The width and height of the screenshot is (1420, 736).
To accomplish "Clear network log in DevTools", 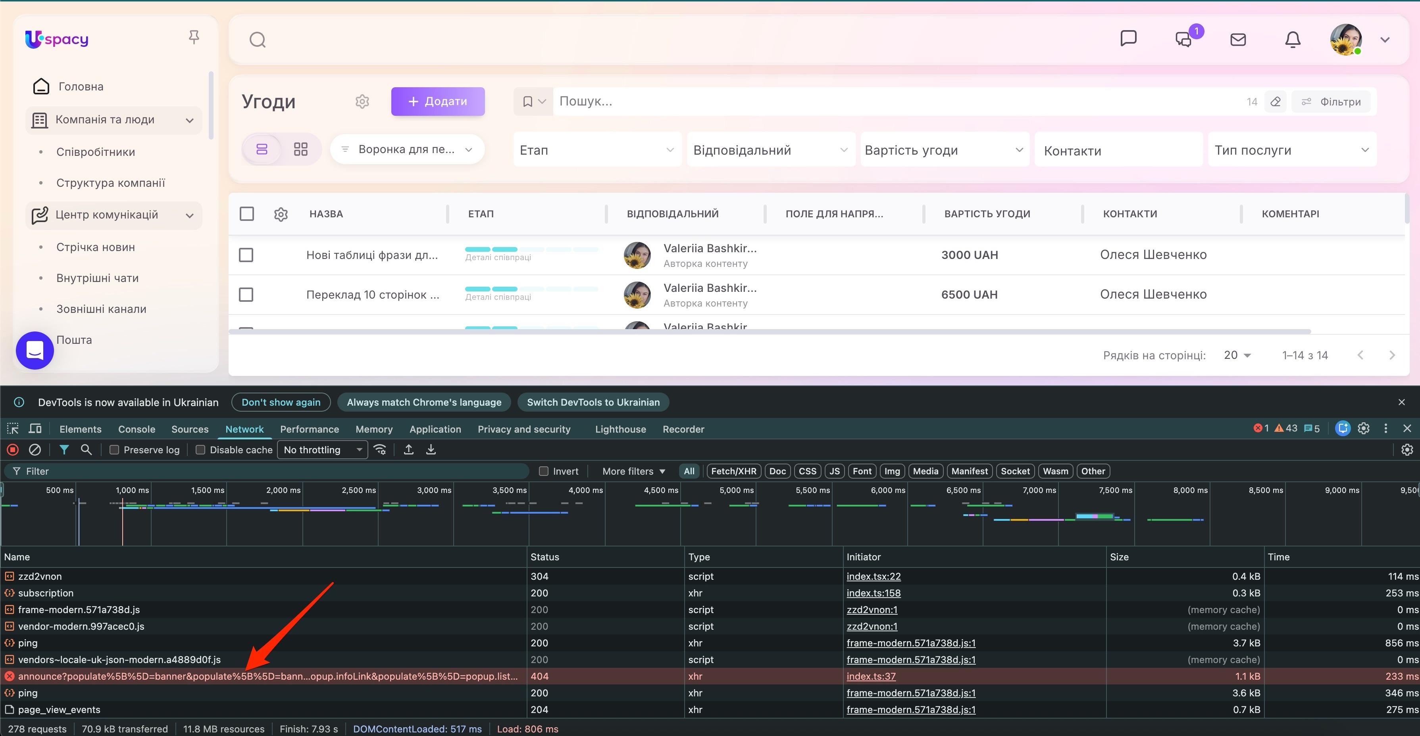I will coord(35,450).
